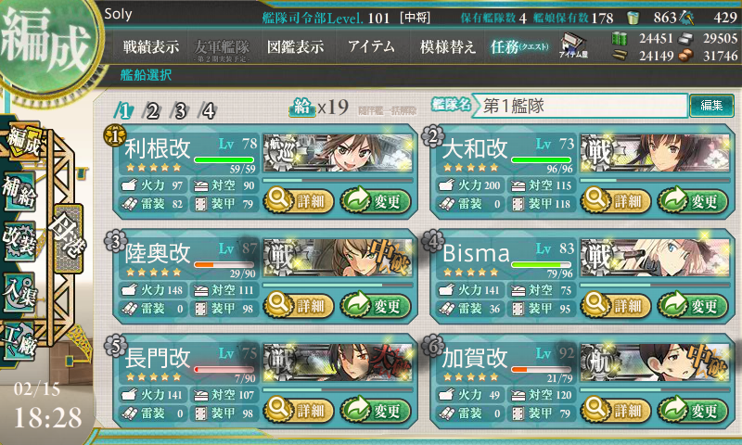Image resolution: width=742 pixels, height=445 pixels.
Task: Click 変更 button for 大和改
Action: point(692,201)
